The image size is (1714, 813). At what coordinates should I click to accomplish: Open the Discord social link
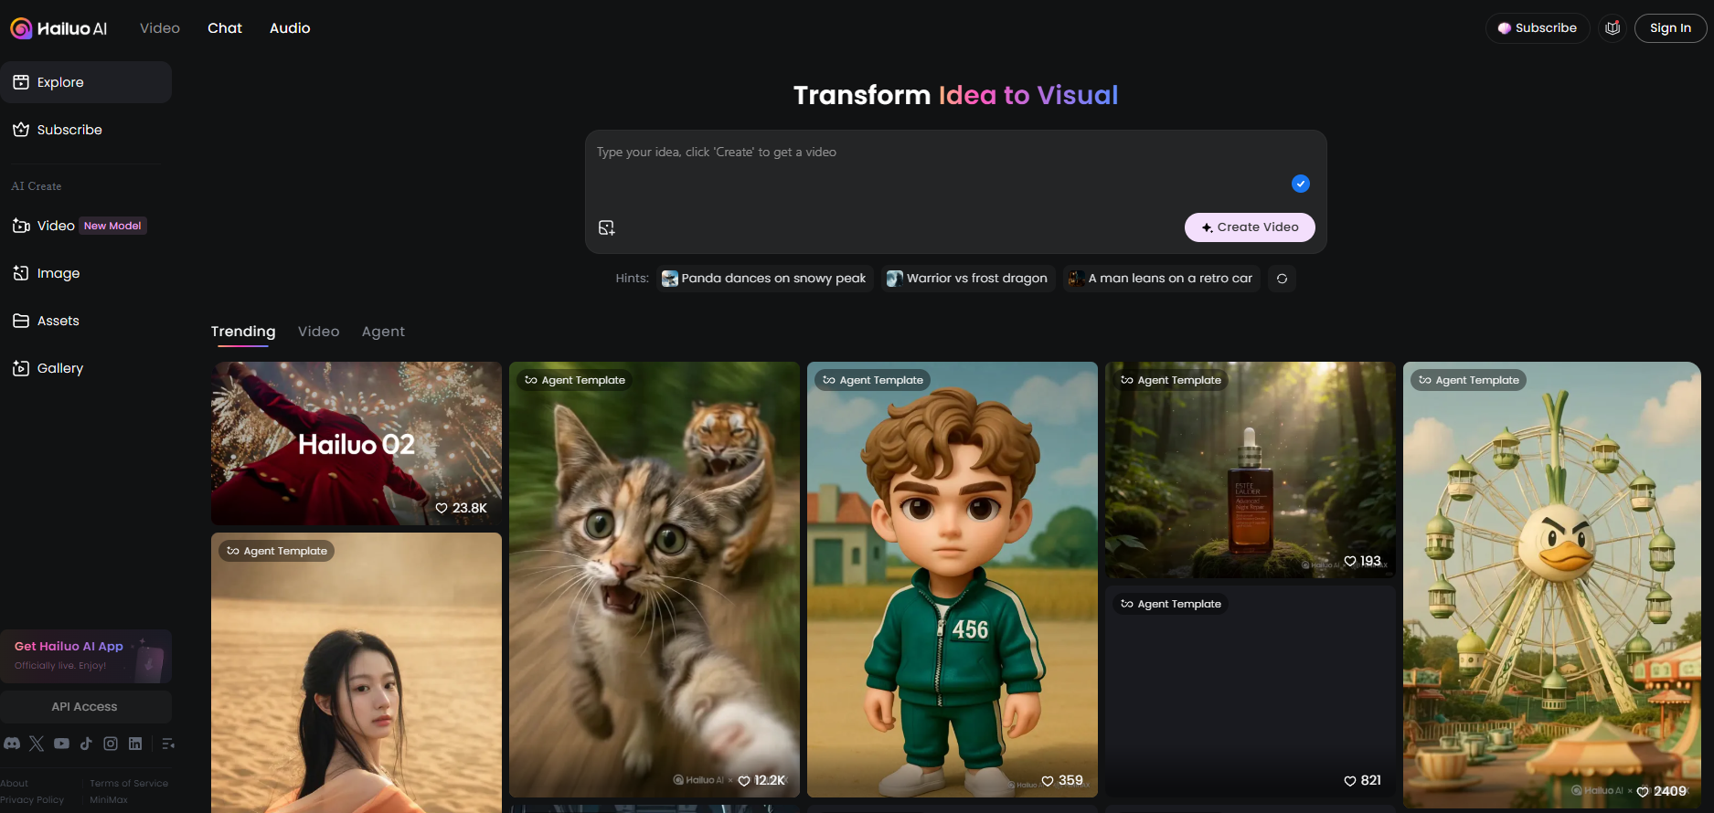[12, 744]
